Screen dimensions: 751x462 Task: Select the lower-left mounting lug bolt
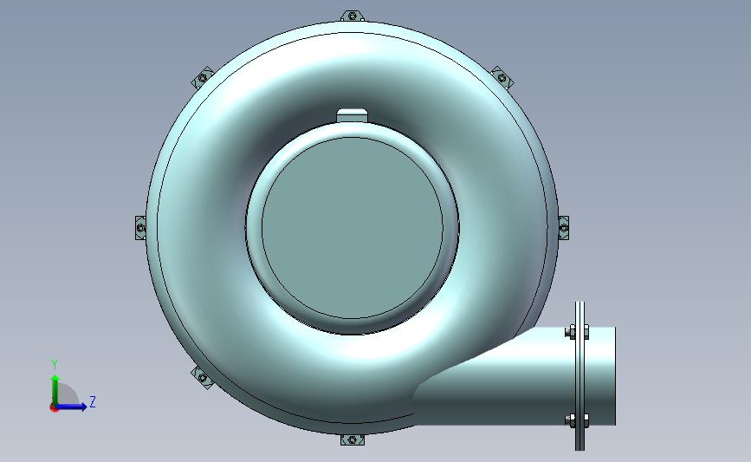tap(202, 378)
